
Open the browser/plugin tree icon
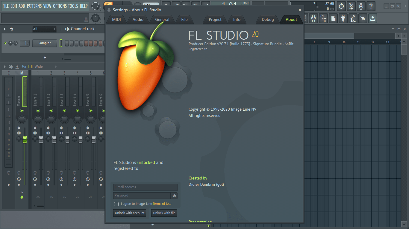point(323,18)
